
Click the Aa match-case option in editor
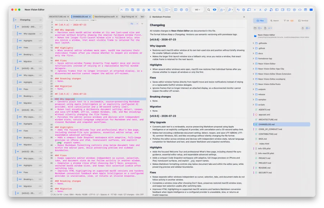coord(132,24)
